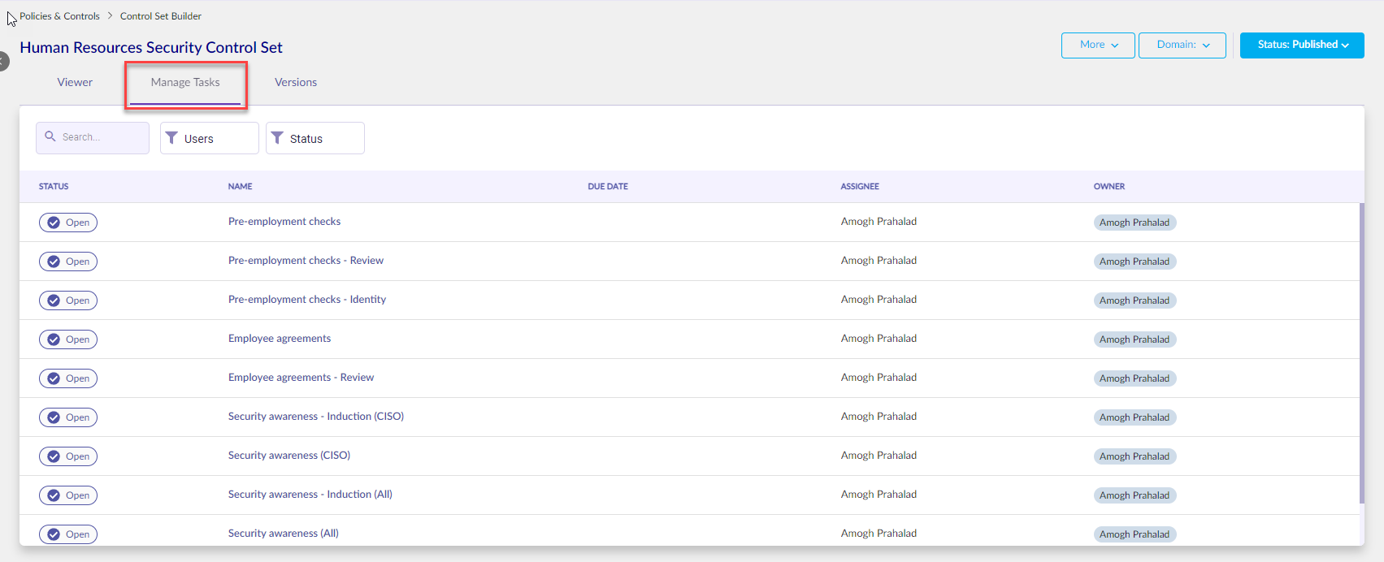Click the breadcrumb chevron separator
Viewport: 1384px width, 562px height.
[110, 16]
